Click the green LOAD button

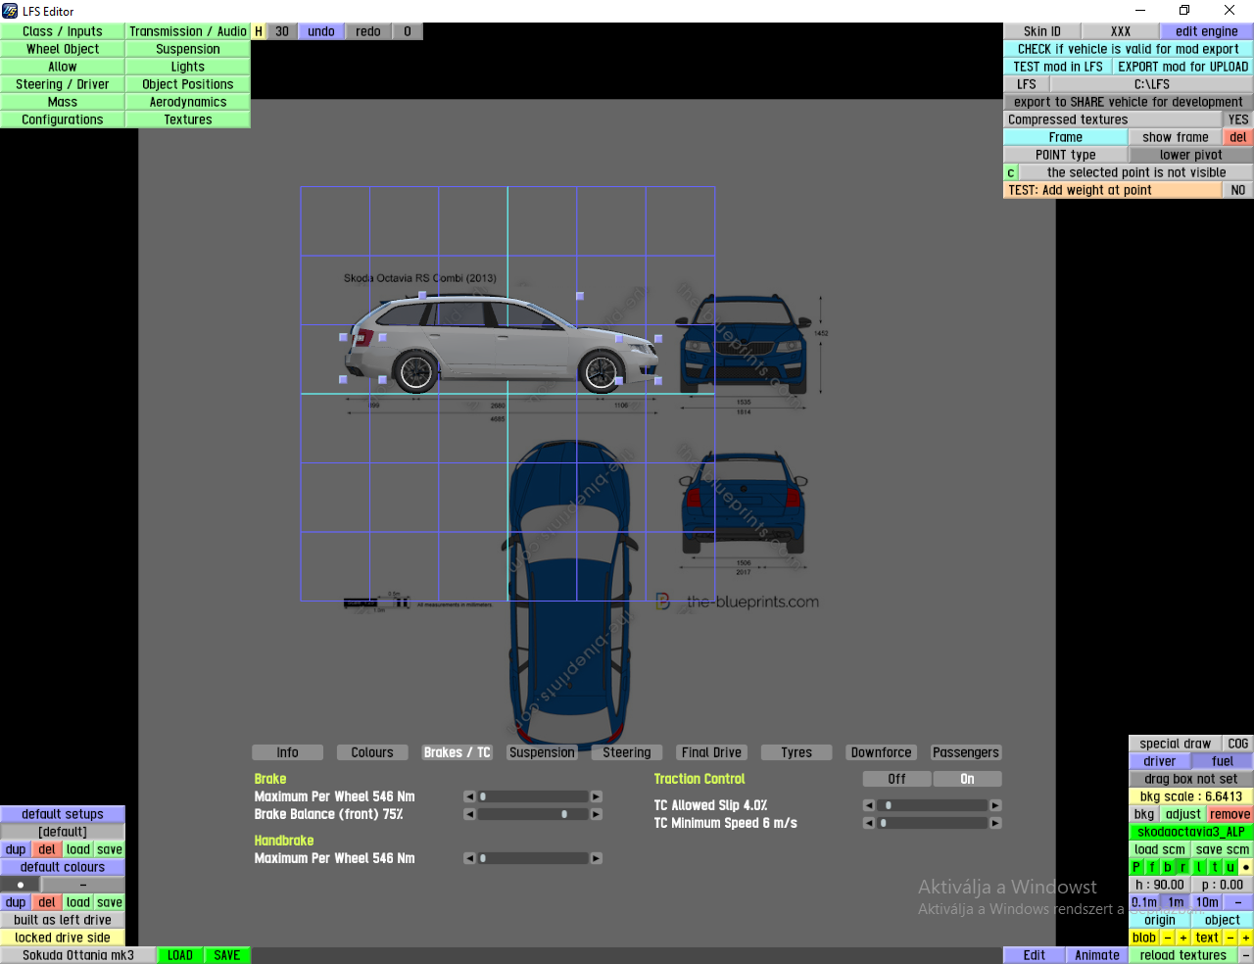pos(180,955)
